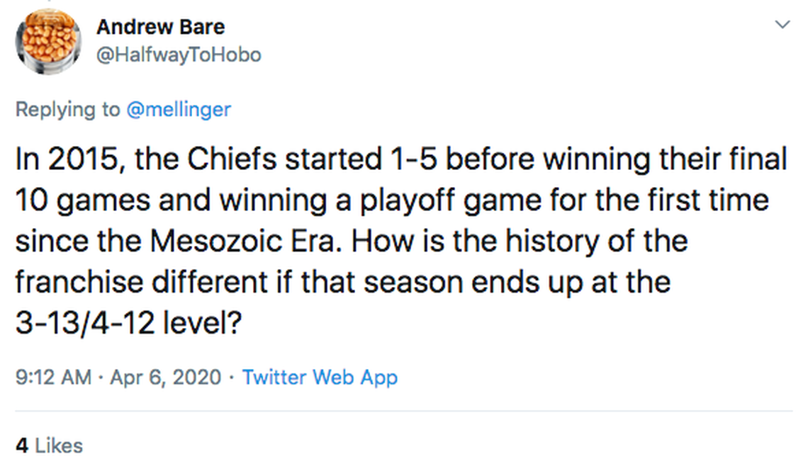This screenshot has height=476, width=808.
Task: Click the '3-13/4-12 level?' text line
Action: [129, 324]
